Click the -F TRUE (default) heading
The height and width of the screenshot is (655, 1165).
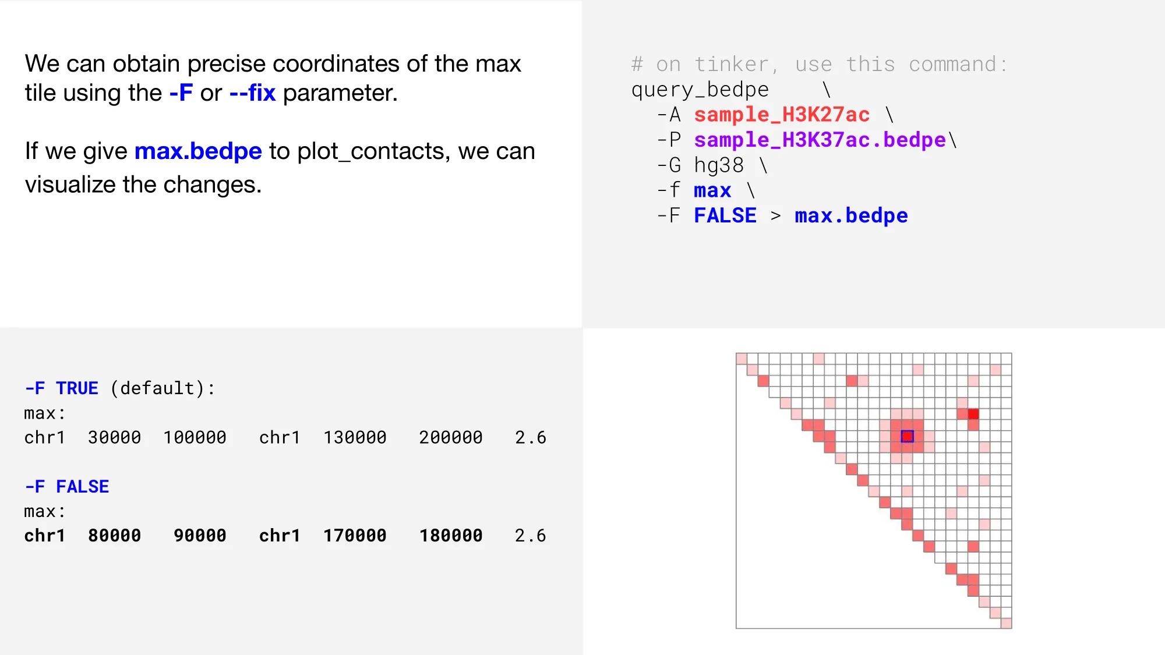pos(119,388)
